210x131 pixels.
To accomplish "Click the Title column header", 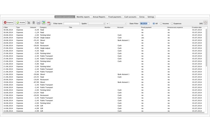I will click(87, 28).
